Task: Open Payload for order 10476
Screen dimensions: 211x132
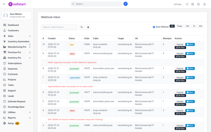Action: point(180,77)
